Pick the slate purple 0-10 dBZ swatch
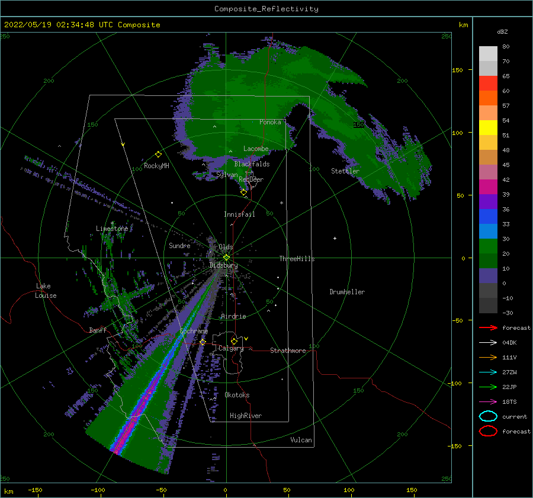 (x=488, y=276)
